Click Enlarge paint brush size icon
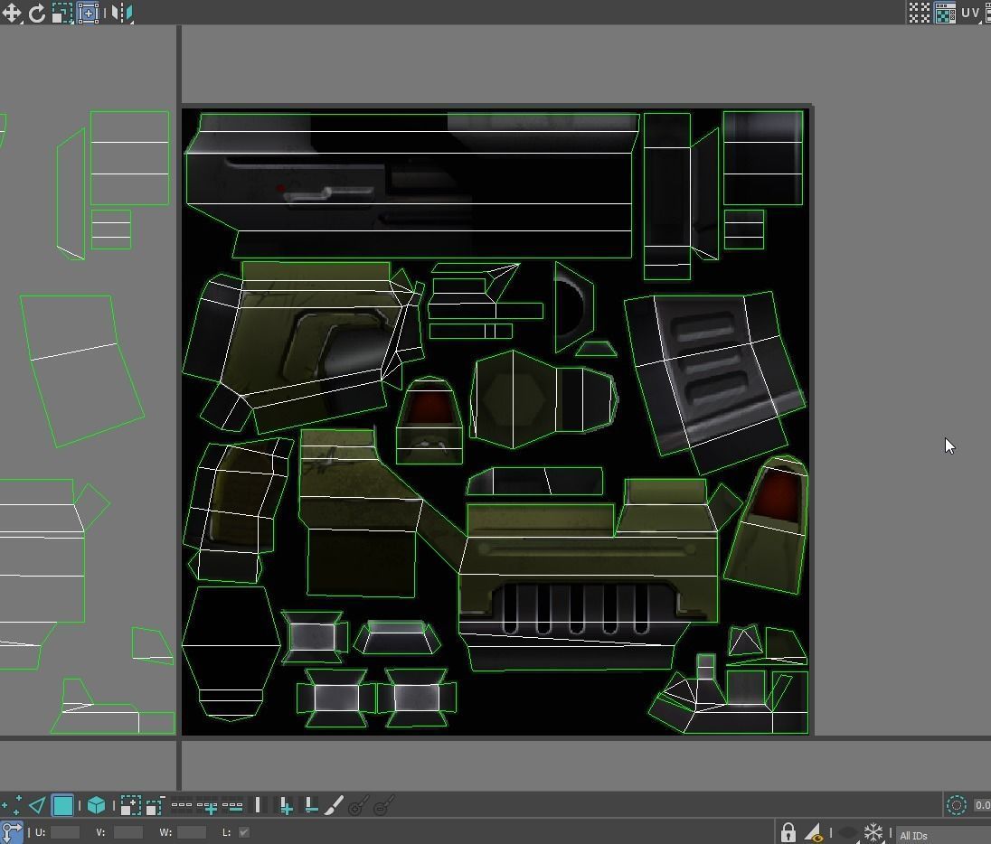The height and width of the screenshot is (844, 991). [358, 805]
